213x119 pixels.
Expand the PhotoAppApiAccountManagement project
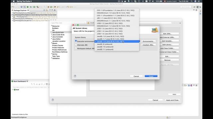(12, 13)
